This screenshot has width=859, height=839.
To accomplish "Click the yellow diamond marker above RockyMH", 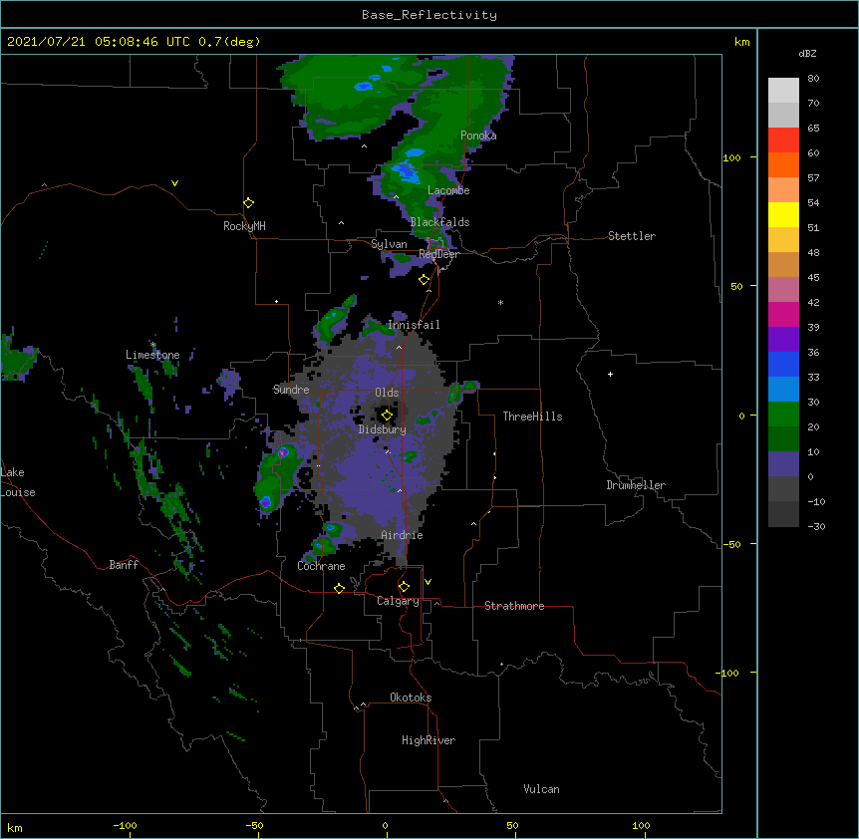I will click(249, 203).
